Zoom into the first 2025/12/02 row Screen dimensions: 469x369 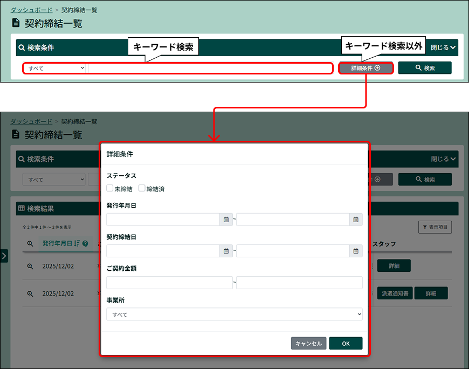(x=30, y=266)
